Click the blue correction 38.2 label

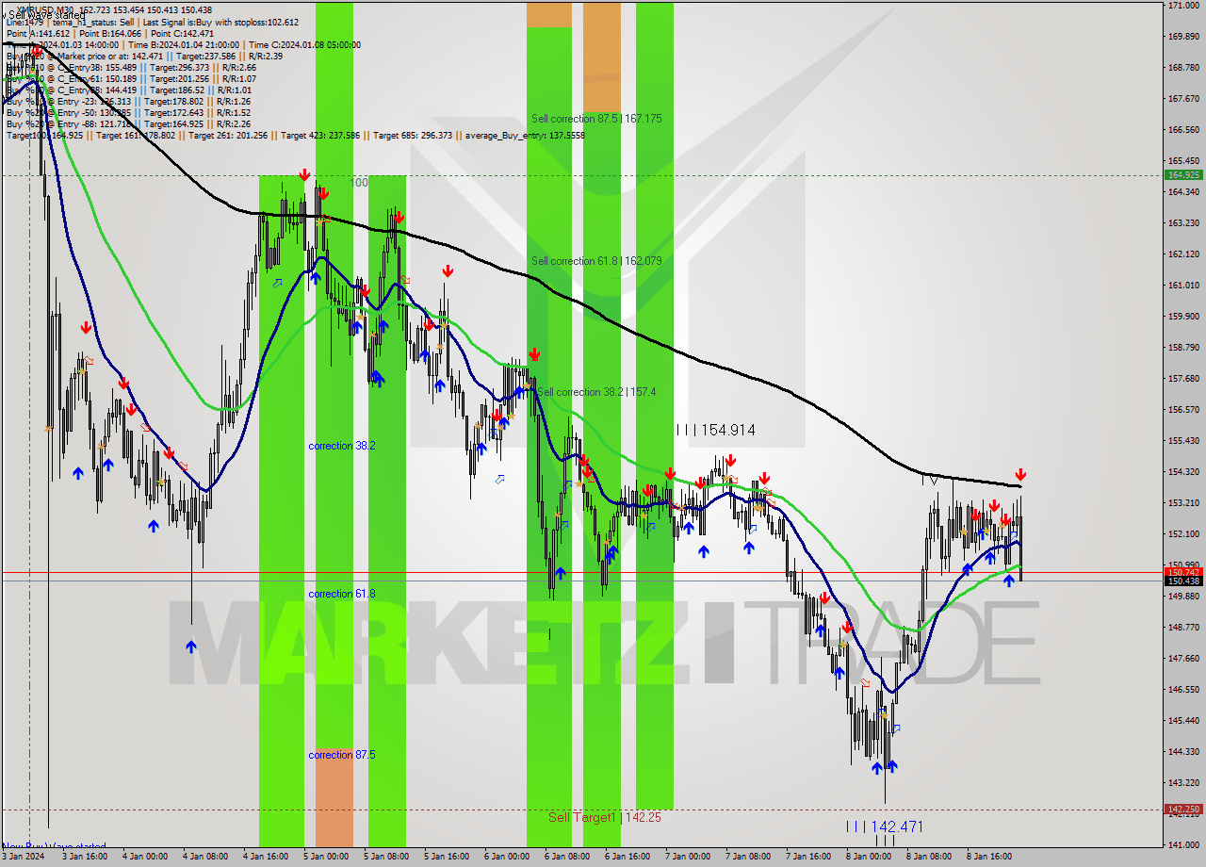point(342,446)
